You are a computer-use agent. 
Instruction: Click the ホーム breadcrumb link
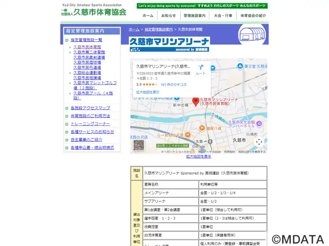click(x=134, y=30)
